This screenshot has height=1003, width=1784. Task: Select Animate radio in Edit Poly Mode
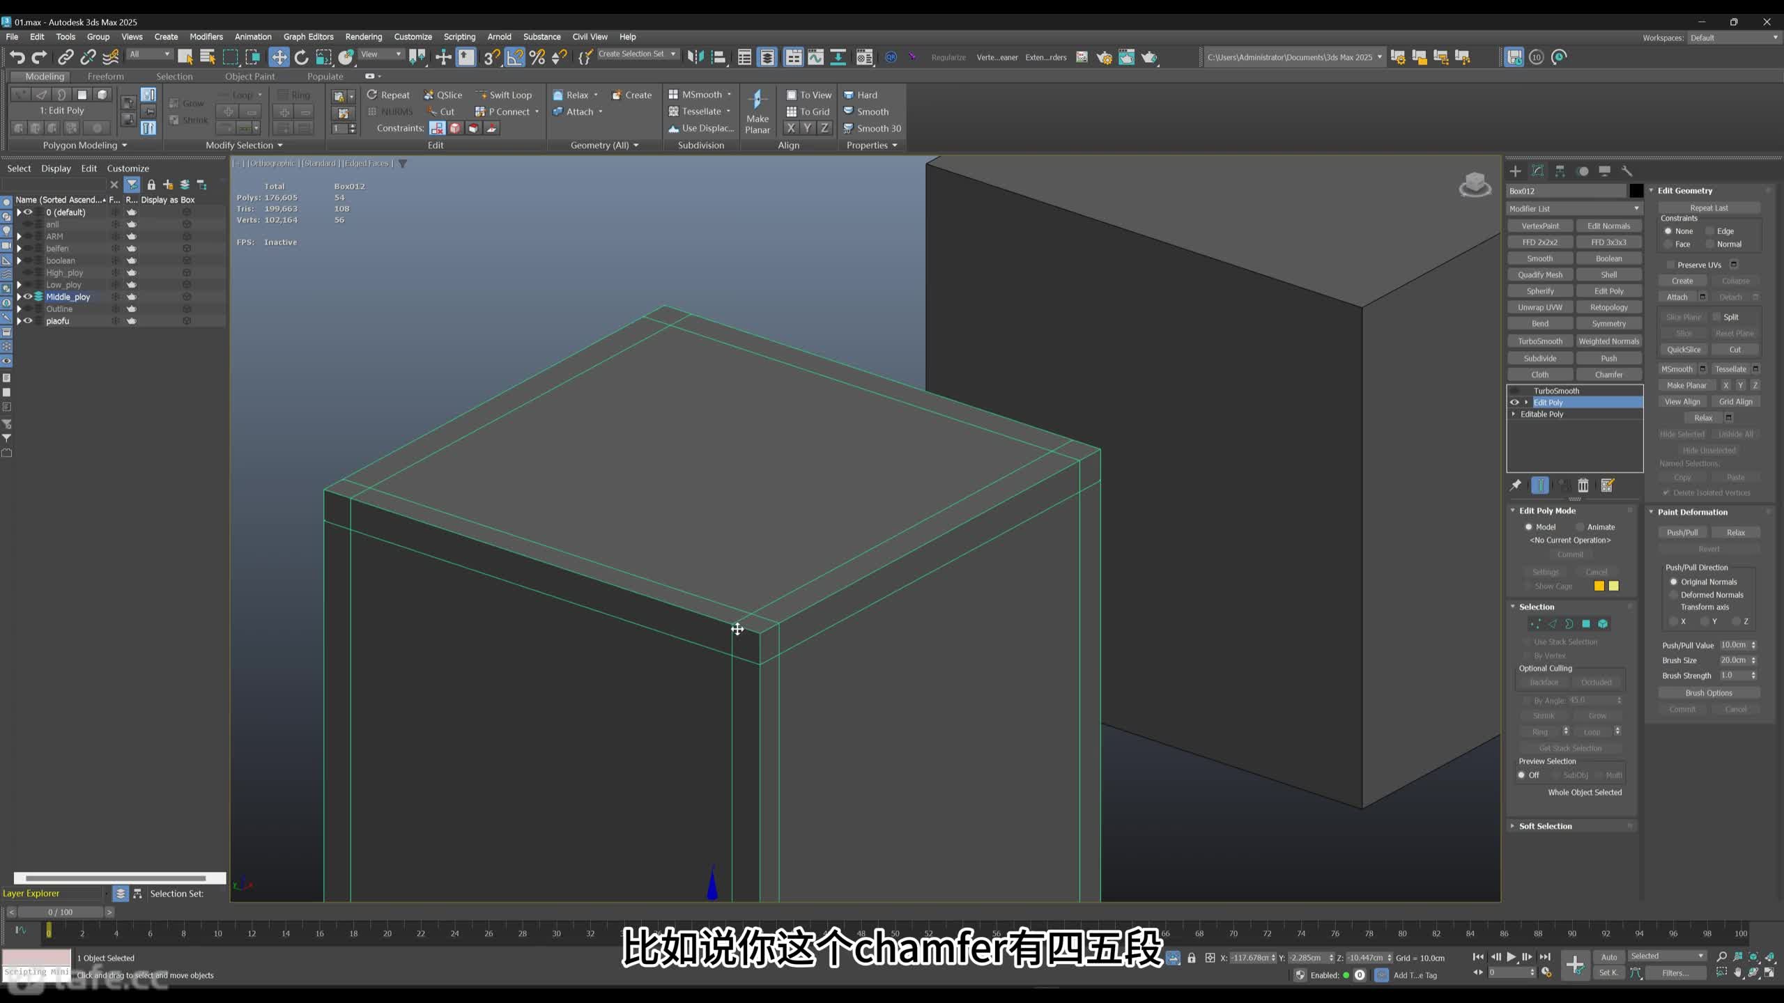click(1581, 527)
